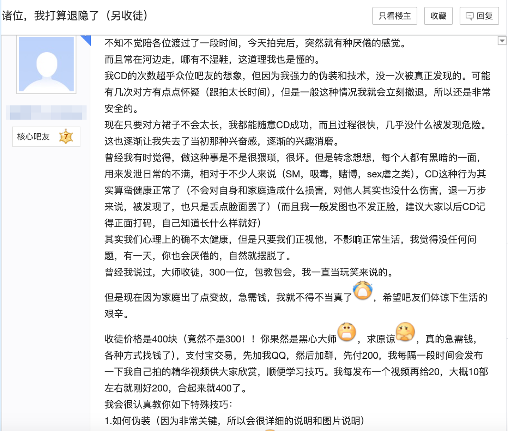Click the blue 楼主 corner ribbon icon
Image resolution: width=508 pixels, height=431 pixels.
coord(86,40)
